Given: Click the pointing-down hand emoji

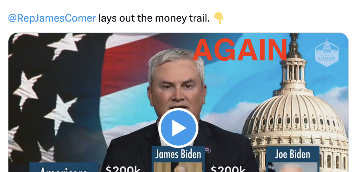Looking at the screenshot, I should pos(219,18).
